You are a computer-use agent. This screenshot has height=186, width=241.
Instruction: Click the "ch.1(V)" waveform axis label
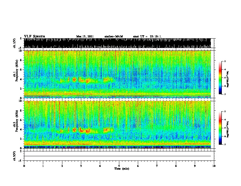click(x=14, y=43)
